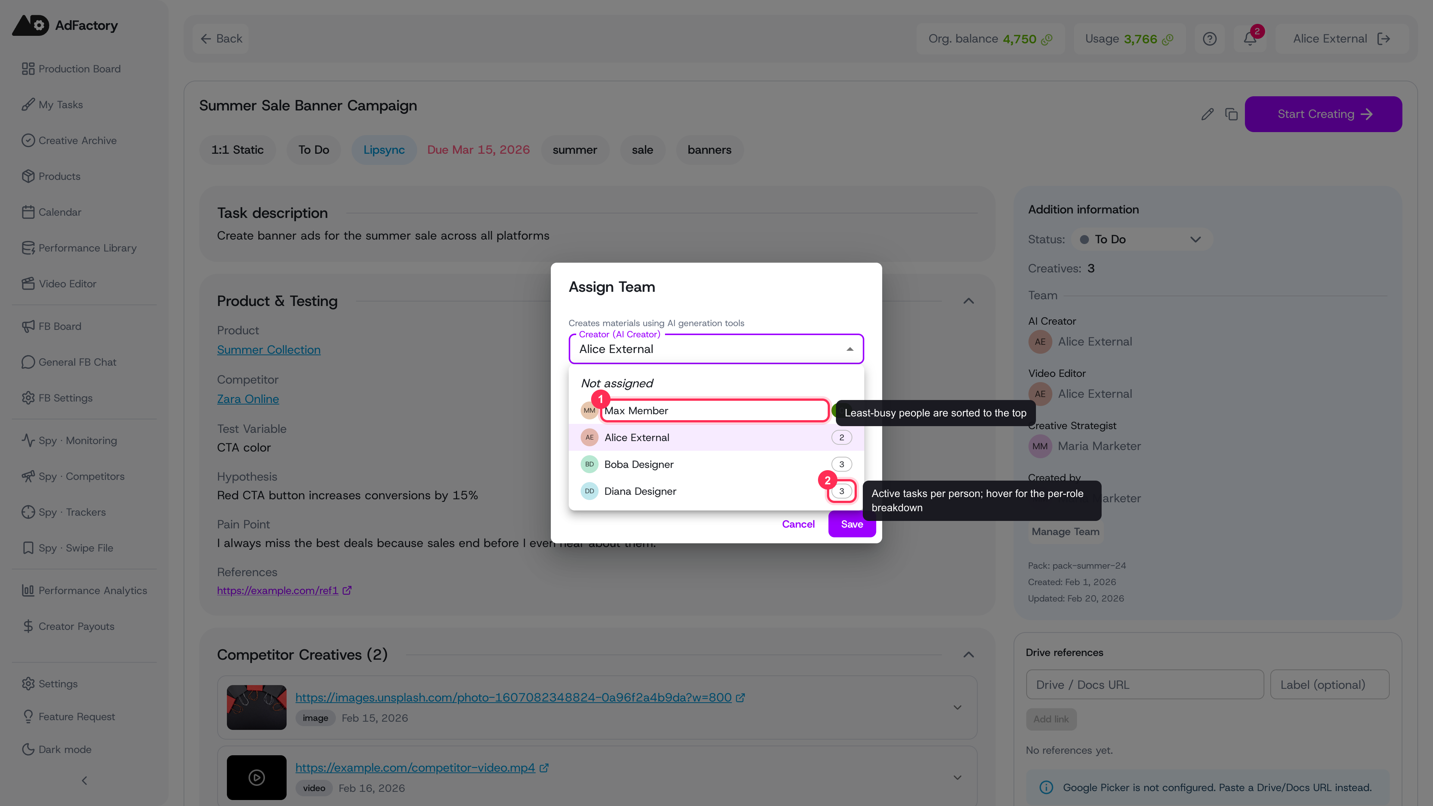Click the Label (optional) field
This screenshot has height=806, width=1433.
coord(1330,685)
